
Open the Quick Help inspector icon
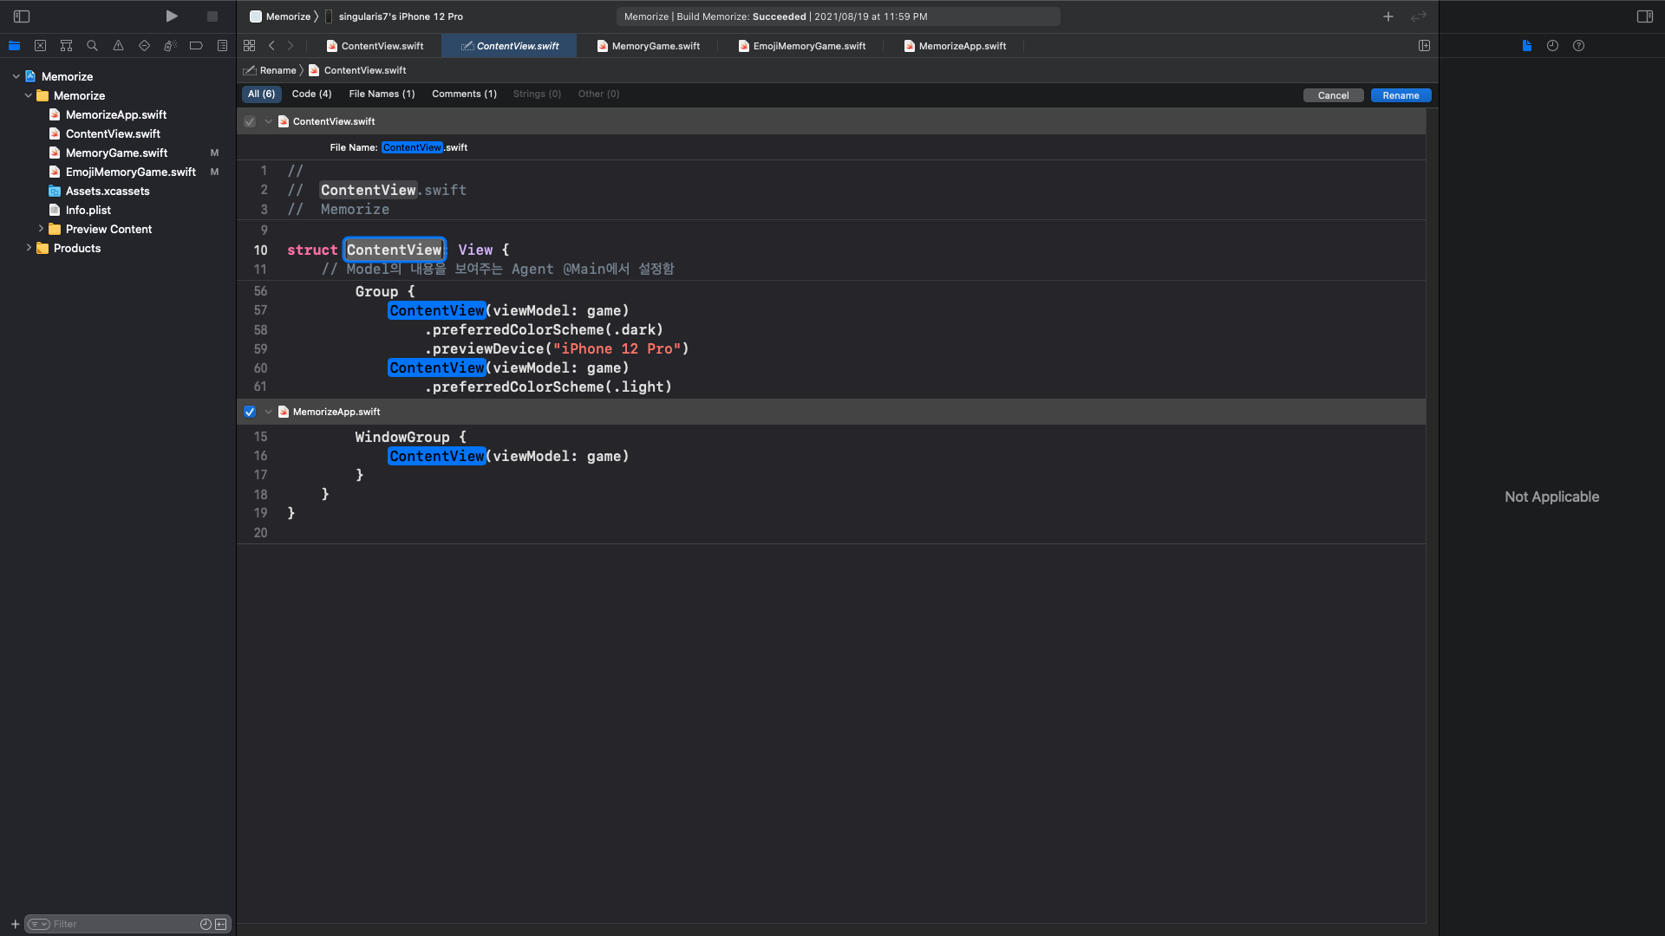pos(1578,46)
